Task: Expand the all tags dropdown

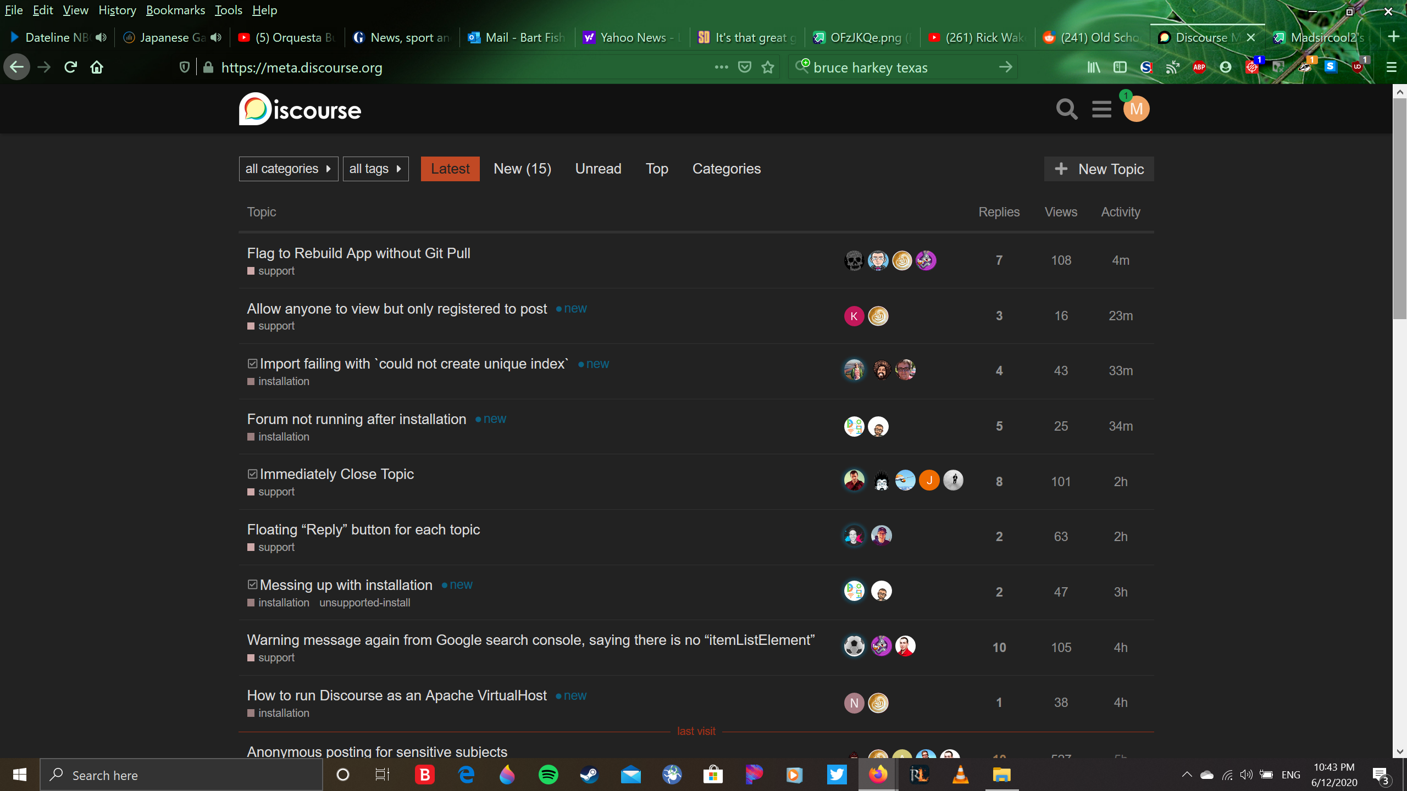Action: point(375,169)
